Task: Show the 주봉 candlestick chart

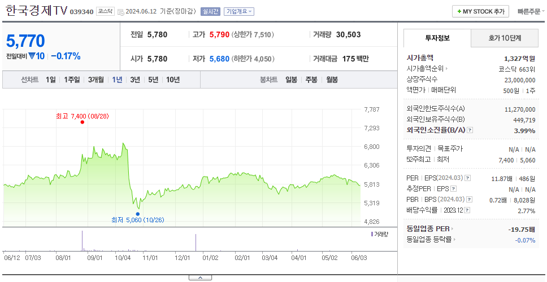Action: coord(311,80)
